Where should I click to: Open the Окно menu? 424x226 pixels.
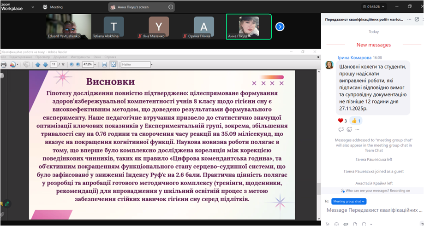(97, 57)
